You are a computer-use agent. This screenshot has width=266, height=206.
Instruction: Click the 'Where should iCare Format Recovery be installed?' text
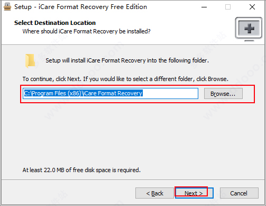click(86, 31)
